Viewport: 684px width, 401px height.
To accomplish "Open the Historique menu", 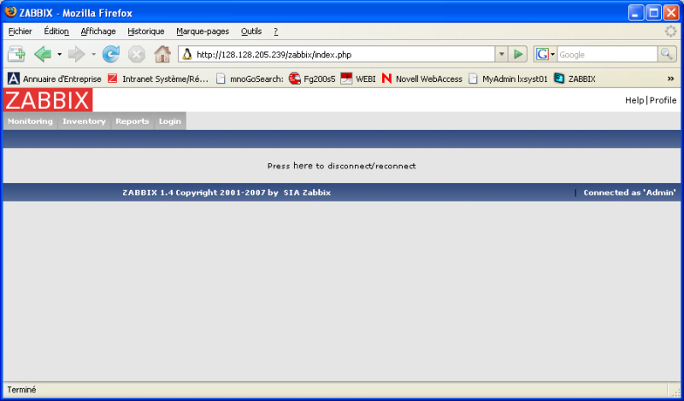I will tap(145, 32).
